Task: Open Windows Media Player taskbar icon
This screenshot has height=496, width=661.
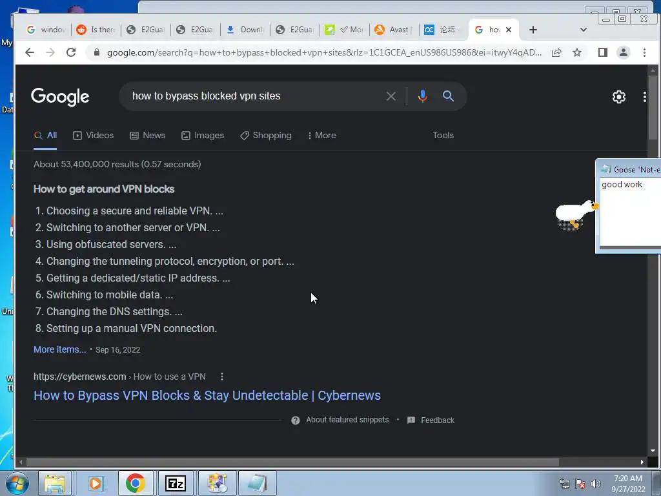Action: pos(96,483)
